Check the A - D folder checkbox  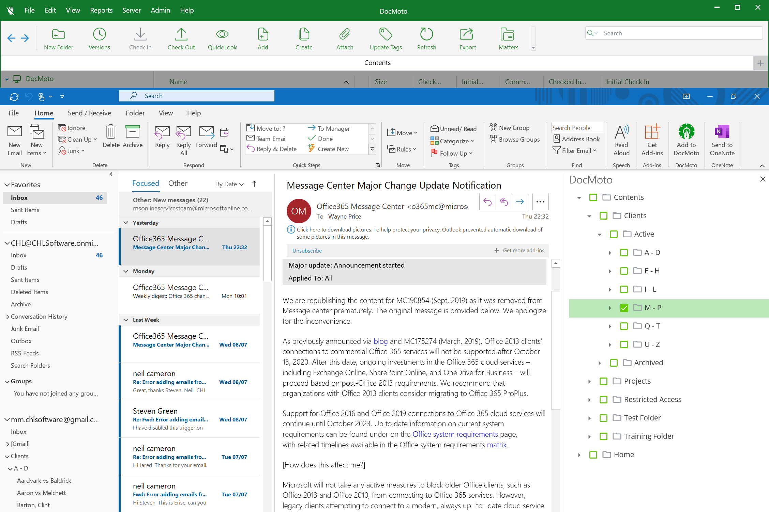624,253
